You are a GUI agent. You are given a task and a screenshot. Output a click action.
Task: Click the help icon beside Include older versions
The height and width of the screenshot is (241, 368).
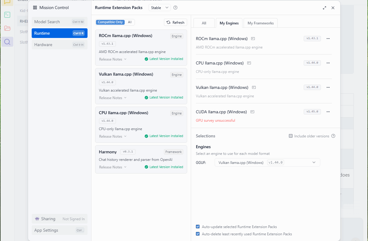tap(333, 136)
